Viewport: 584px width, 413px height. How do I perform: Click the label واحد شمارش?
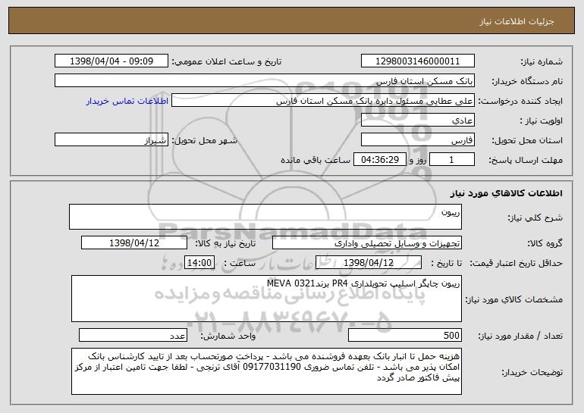[x=228, y=336]
